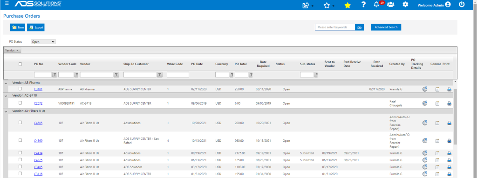Check the box for PO C3405
Image resolution: width=477 pixels, height=178 pixels.
coord(20,167)
